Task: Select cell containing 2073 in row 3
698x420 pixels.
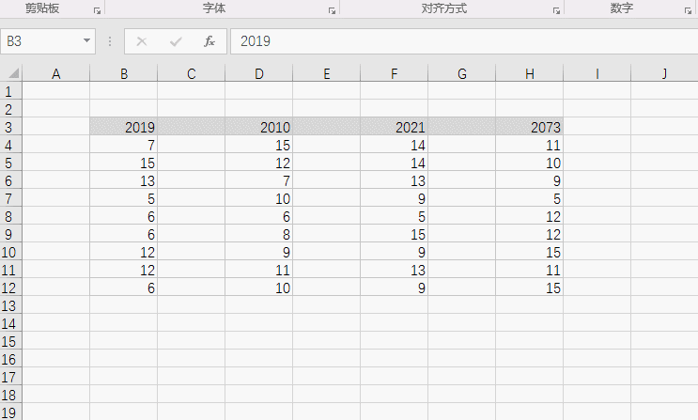Action: (529, 127)
